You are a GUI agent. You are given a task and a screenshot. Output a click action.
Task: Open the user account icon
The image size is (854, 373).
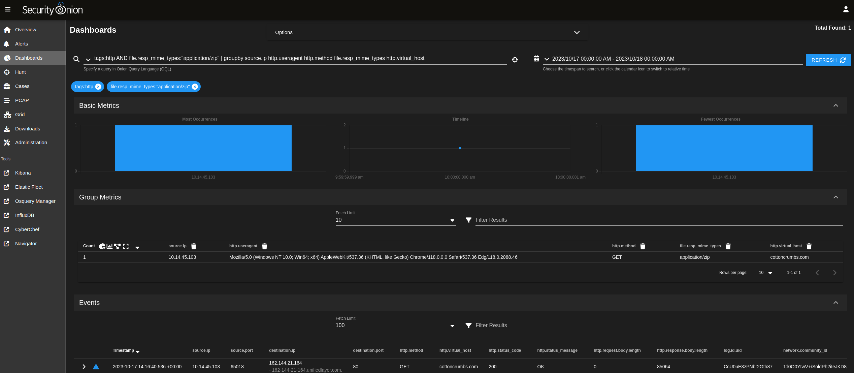(846, 9)
